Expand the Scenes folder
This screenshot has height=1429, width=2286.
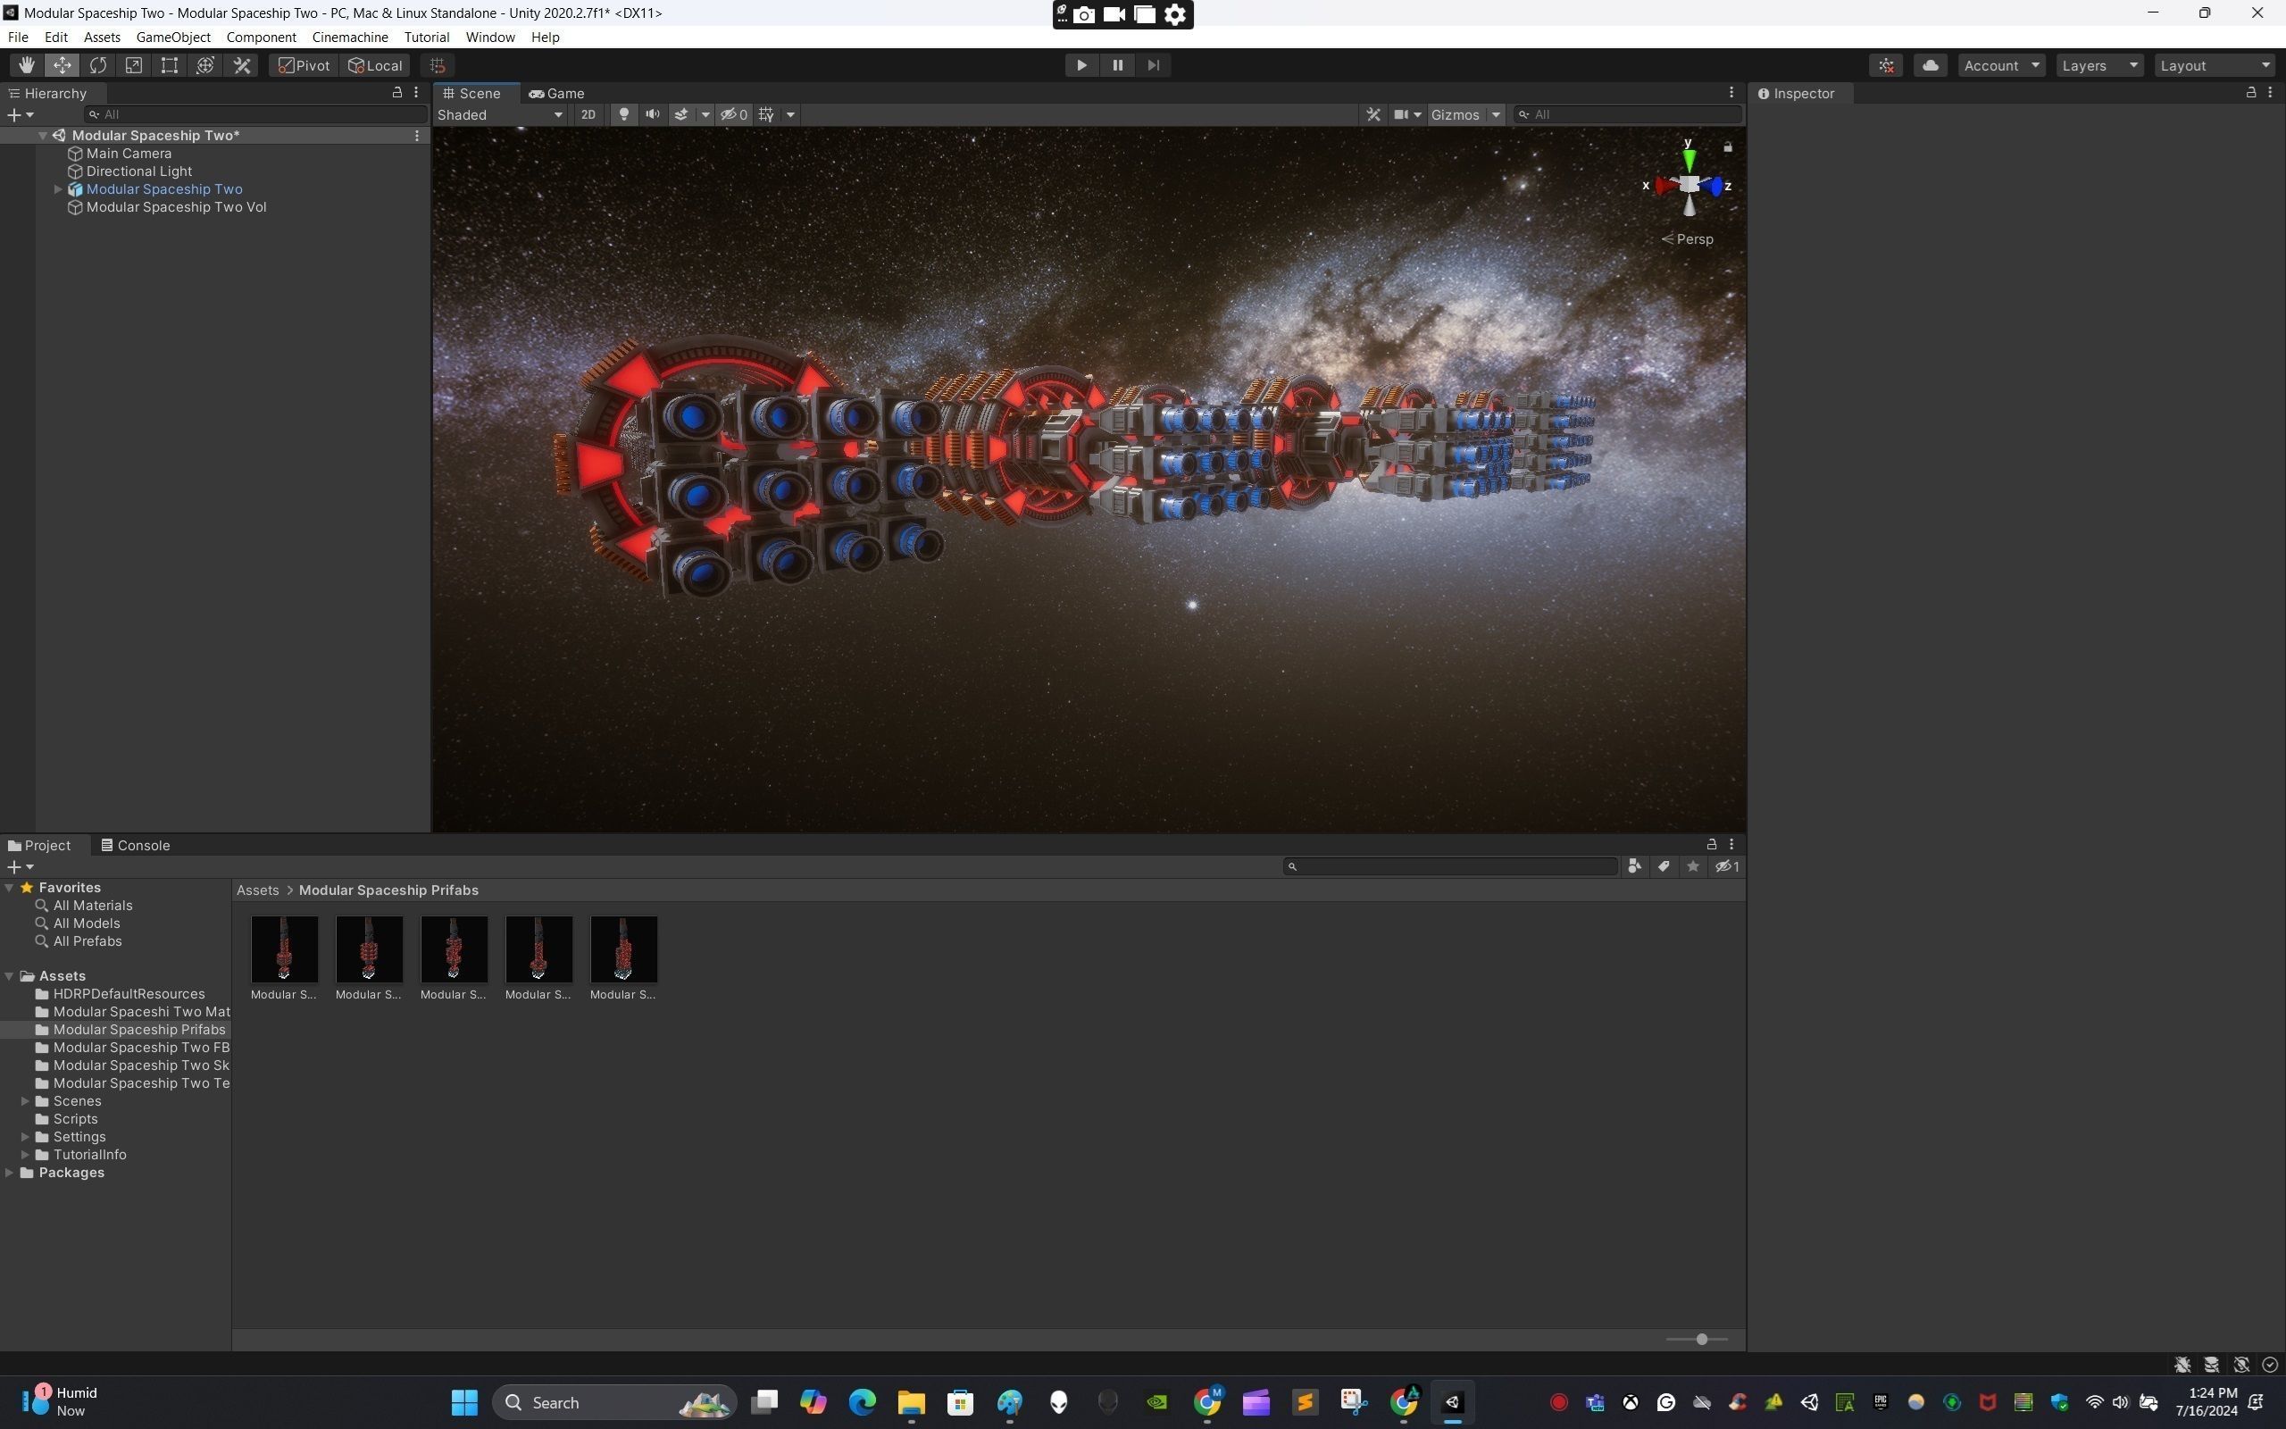click(26, 1101)
